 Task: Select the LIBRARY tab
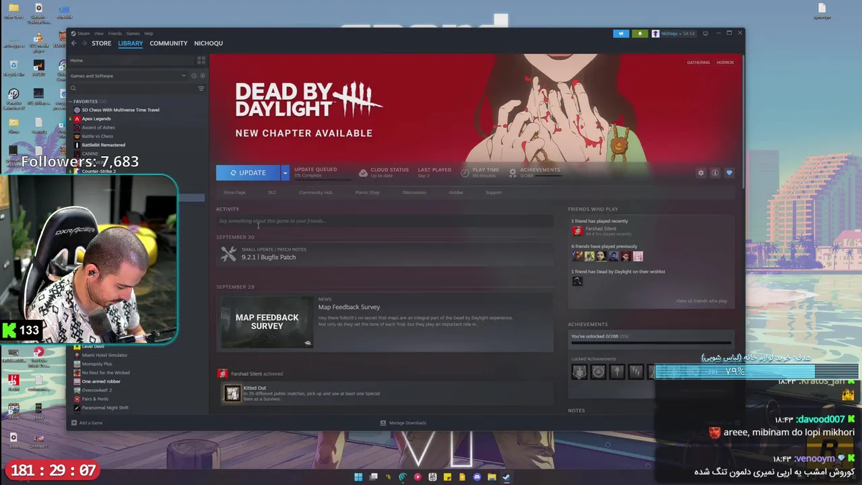coord(131,43)
